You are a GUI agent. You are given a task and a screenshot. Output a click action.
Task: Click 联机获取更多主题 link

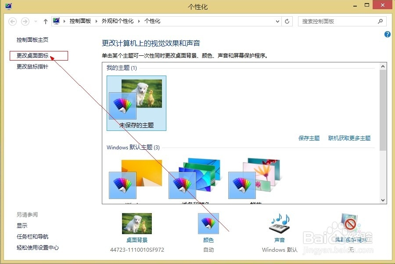pyautogui.click(x=349, y=138)
